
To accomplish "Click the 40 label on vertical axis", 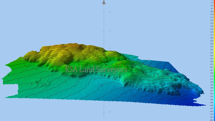I will tap(110, 31).
